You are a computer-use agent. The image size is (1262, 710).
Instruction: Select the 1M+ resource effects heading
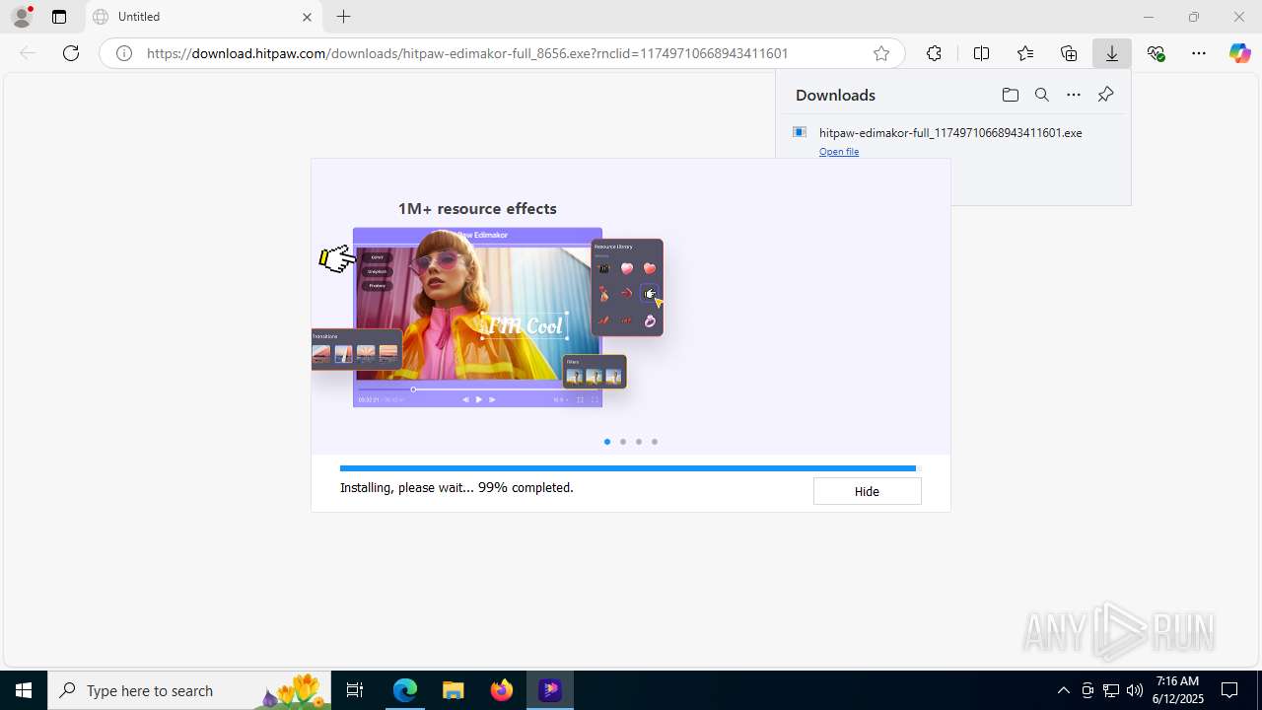point(477,208)
